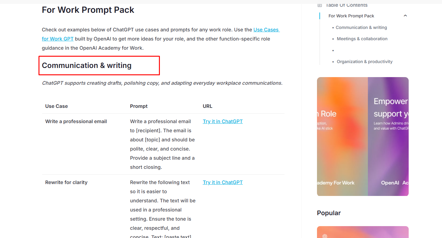Viewport: 442px width, 238px height.
Task: Click the URL column header
Action: tap(207, 106)
